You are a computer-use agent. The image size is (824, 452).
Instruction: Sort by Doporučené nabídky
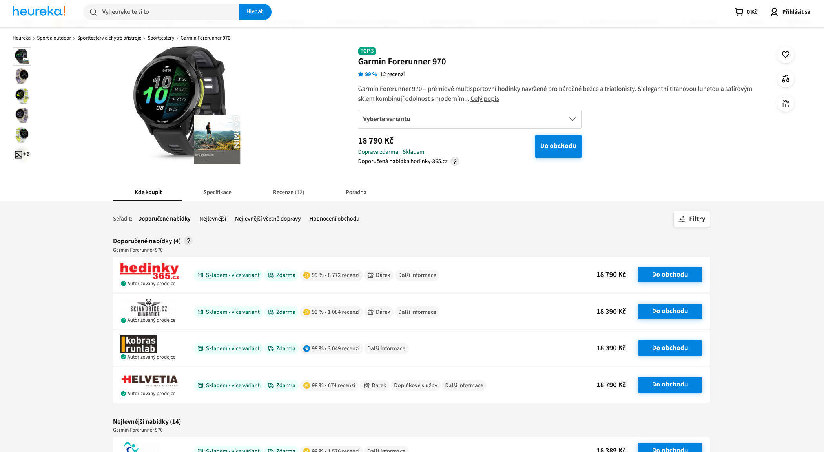164,219
